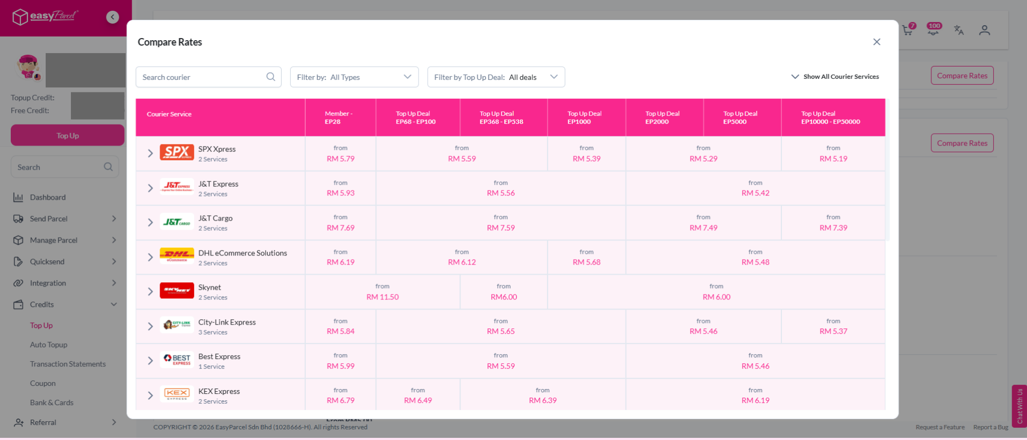Image resolution: width=1027 pixels, height=440 pixels.
Task: Click the Credits wallet icon
Action: pyautogui.click(x=18, y=305)
